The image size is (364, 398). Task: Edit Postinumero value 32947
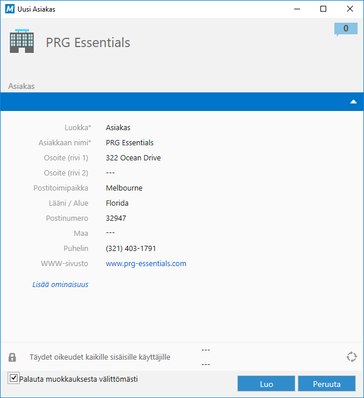click(x=116, y=218)
